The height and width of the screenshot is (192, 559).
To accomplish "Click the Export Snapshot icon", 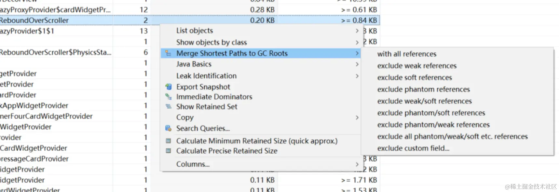I will pyautogui.click(x=168, y=87).
